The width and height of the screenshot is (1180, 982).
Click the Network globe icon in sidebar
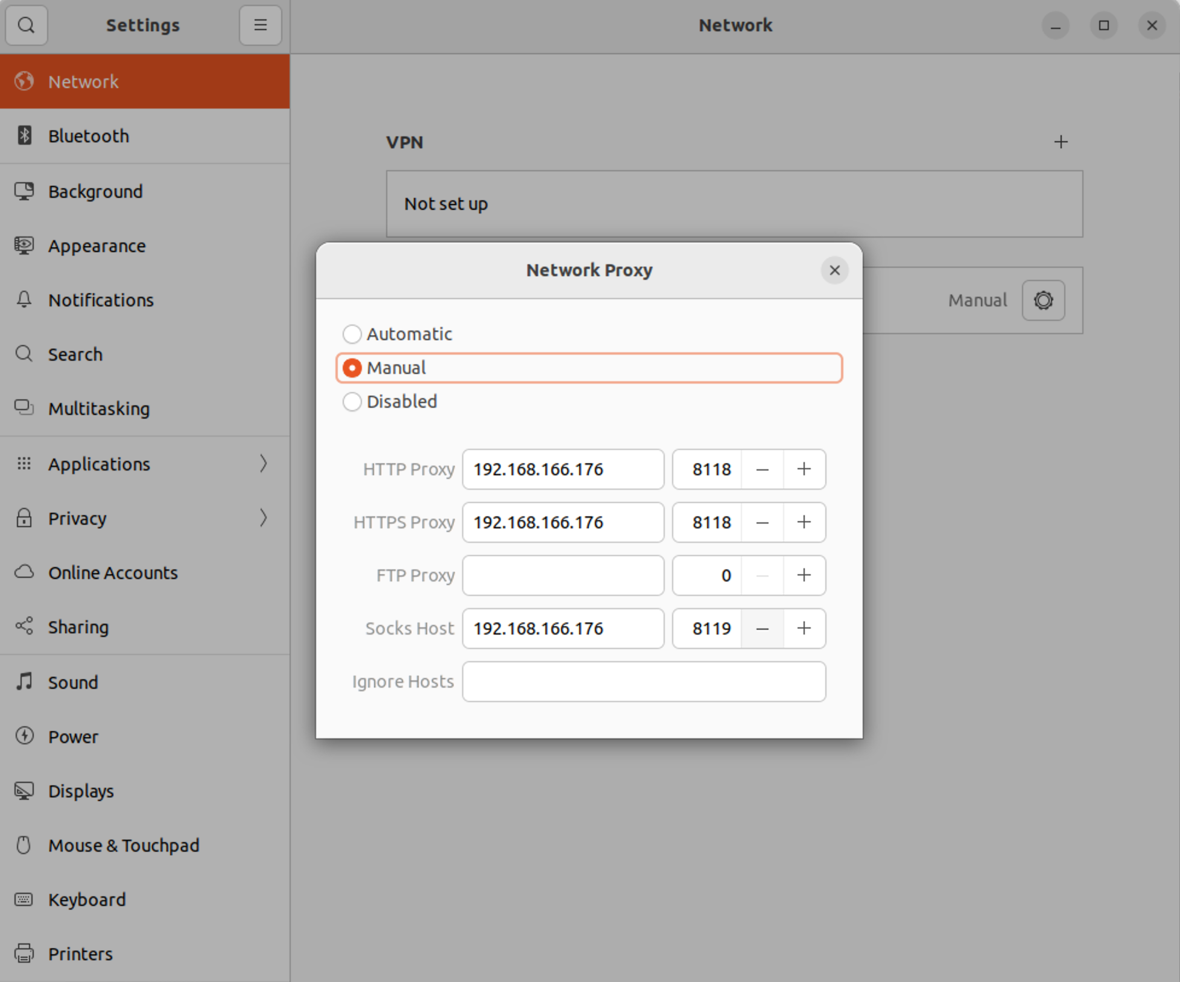tap(24, 81)
